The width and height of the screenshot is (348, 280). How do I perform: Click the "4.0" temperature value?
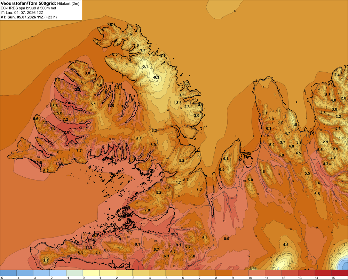(x=333, y=100)
